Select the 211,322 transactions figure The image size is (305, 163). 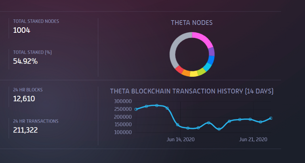click(25, 130)
